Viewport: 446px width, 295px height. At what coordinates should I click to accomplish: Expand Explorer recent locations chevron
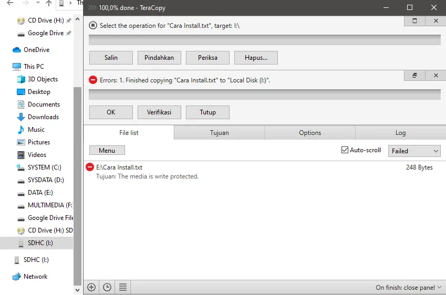(38, 3)
